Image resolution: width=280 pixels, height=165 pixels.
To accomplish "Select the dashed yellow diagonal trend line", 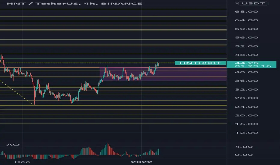I will pos(17,92).
